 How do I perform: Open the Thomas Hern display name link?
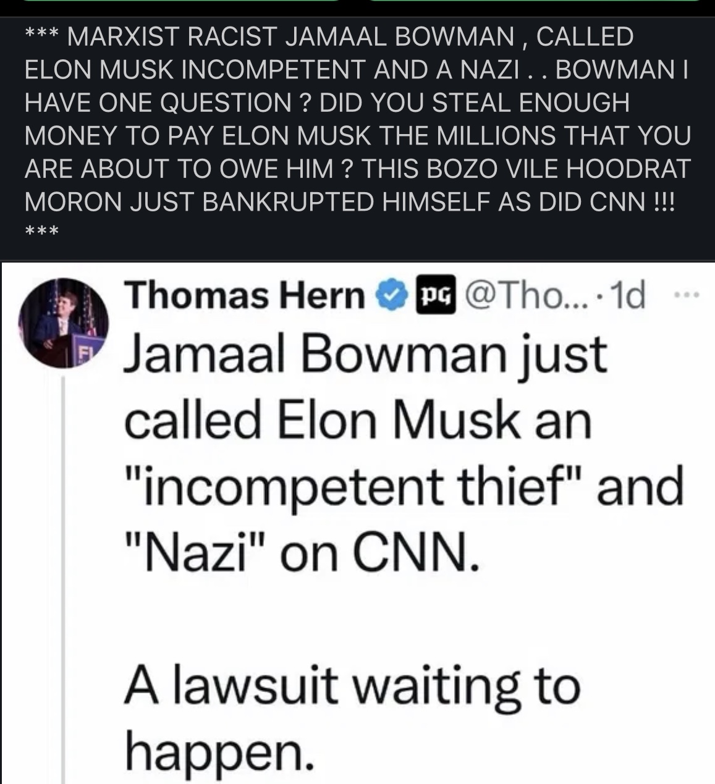[x=245, y=295]
